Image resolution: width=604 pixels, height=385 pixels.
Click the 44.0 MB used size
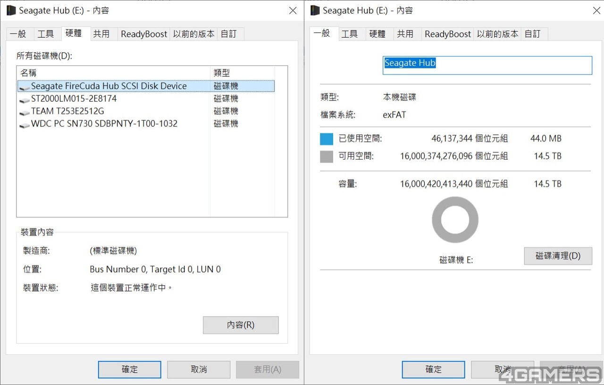(x=546, y=139)
